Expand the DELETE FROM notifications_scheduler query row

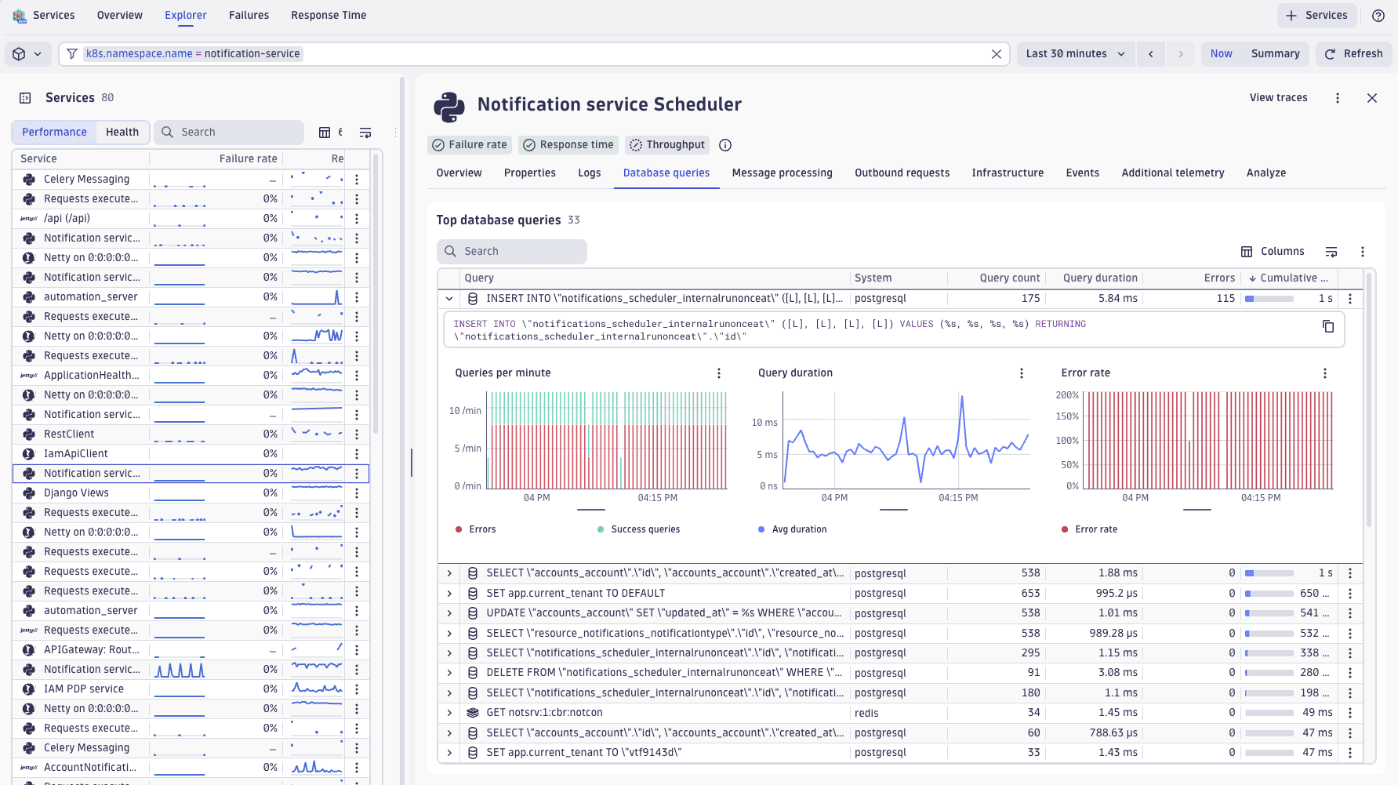tap(449, 672)
